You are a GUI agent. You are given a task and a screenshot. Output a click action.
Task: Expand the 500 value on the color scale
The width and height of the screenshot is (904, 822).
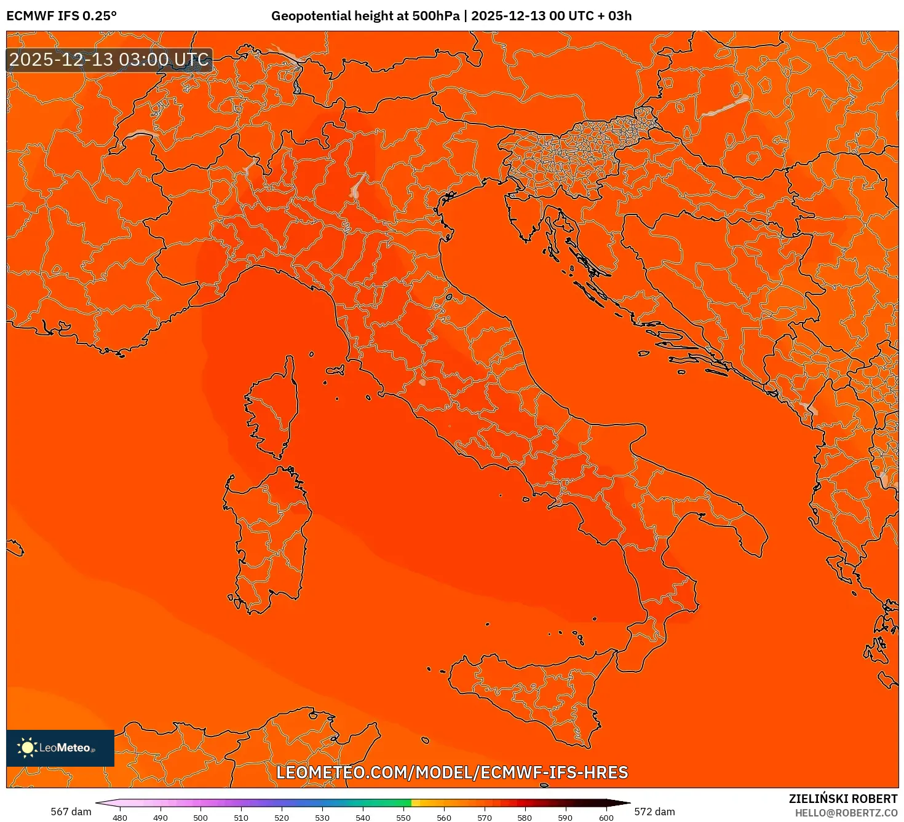coord(199,818)
